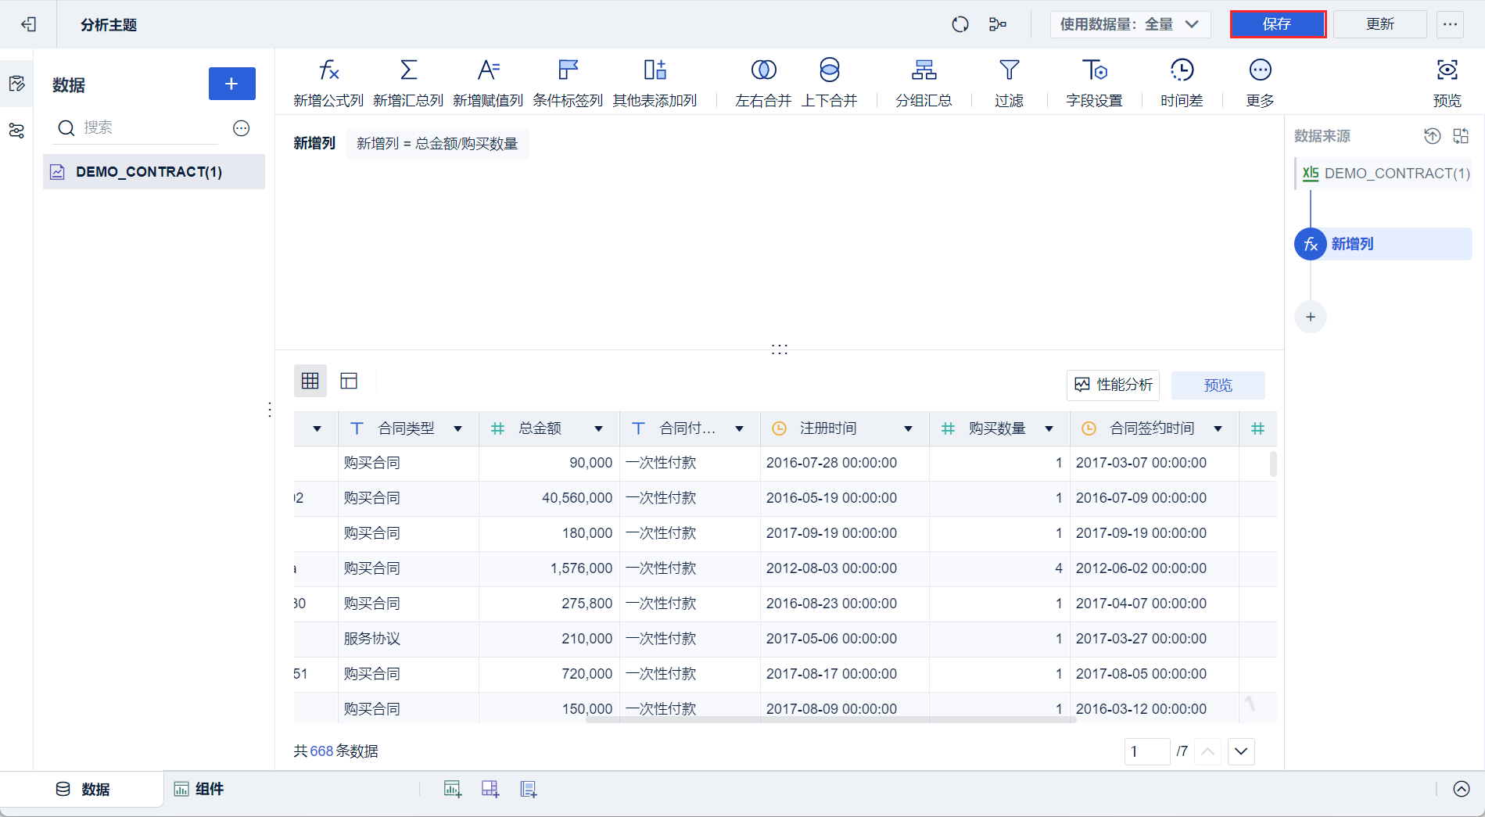Click the 保存 button
The width and height of the screenshot is (1485, 817).
[x=1278, y=24]
